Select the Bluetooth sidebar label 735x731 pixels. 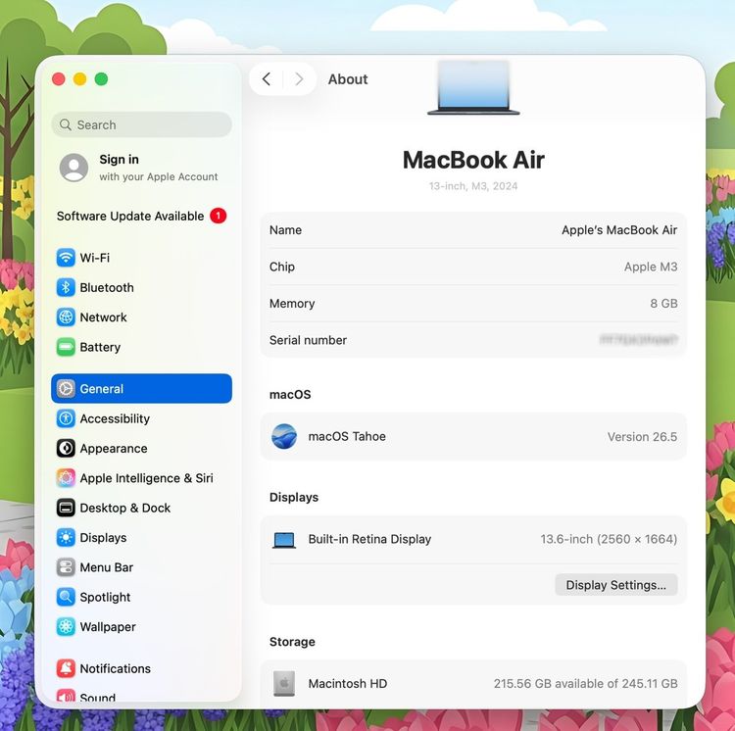[107, 288]
